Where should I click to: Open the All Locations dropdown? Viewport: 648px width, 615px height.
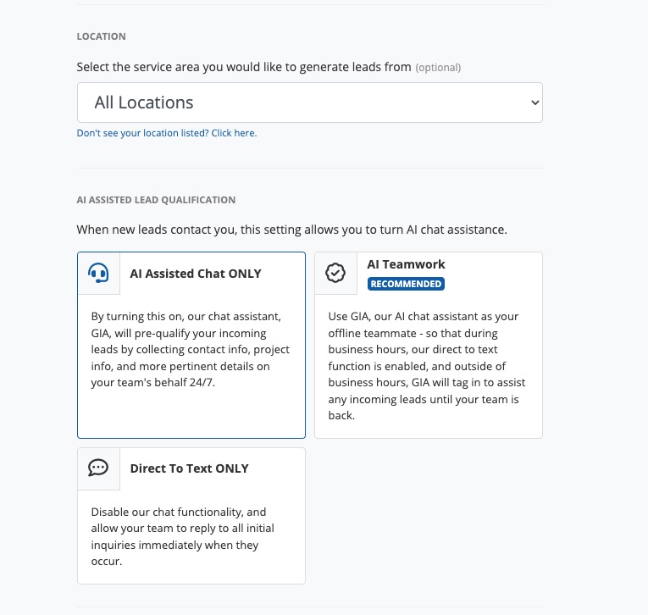point(309,102)
